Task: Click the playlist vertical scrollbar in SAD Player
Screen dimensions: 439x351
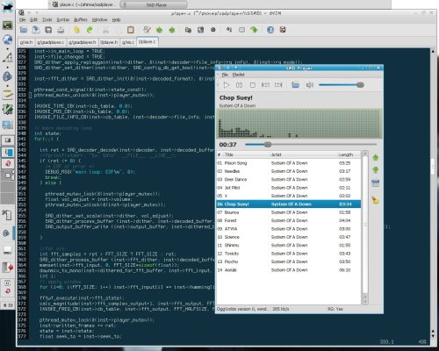Action: [x=365, y=227]
